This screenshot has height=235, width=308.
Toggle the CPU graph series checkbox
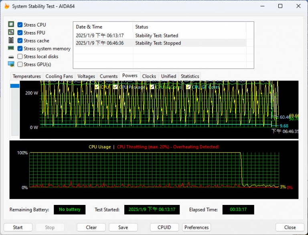point(97,87)
